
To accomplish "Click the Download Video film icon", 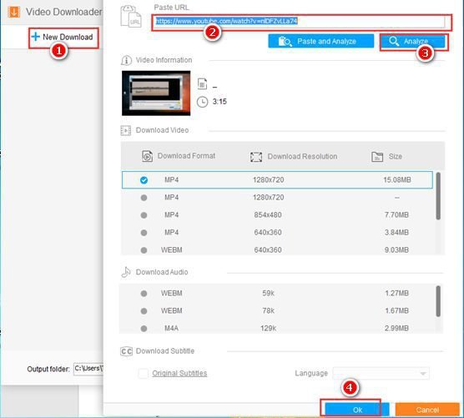I will [x=126, y=130].
